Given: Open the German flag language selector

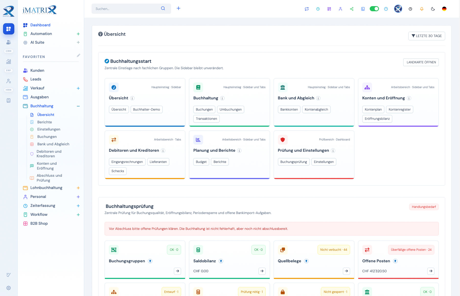Looking at the screenshot, I should tap(444, 9).
